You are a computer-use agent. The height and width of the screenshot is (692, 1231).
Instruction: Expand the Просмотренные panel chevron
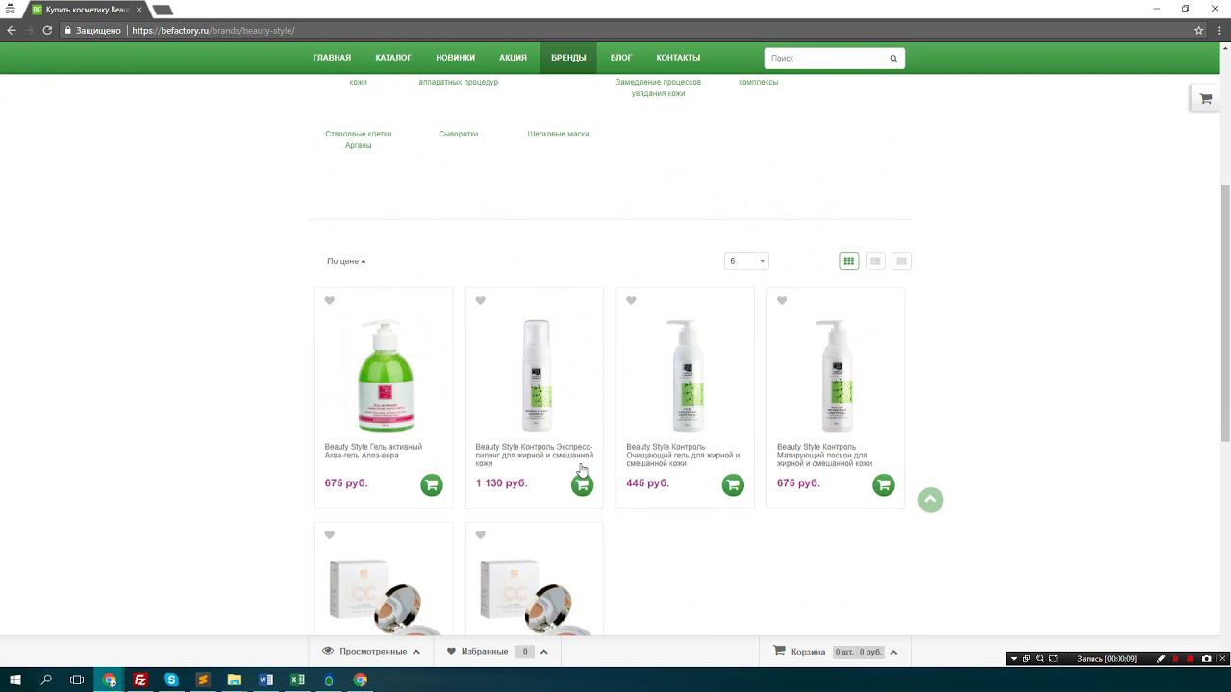(x=416, y=652)
